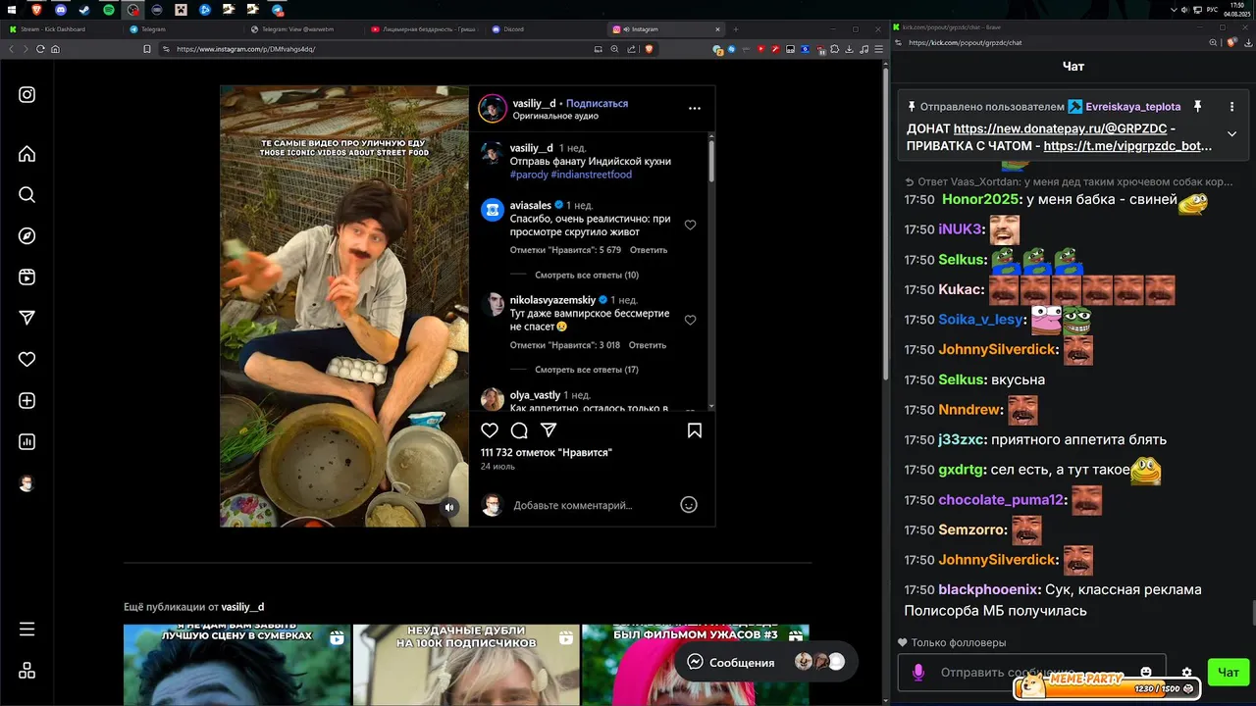Share the post with paper plane icon
1256x706 pixels.
[x=549, y=430]
